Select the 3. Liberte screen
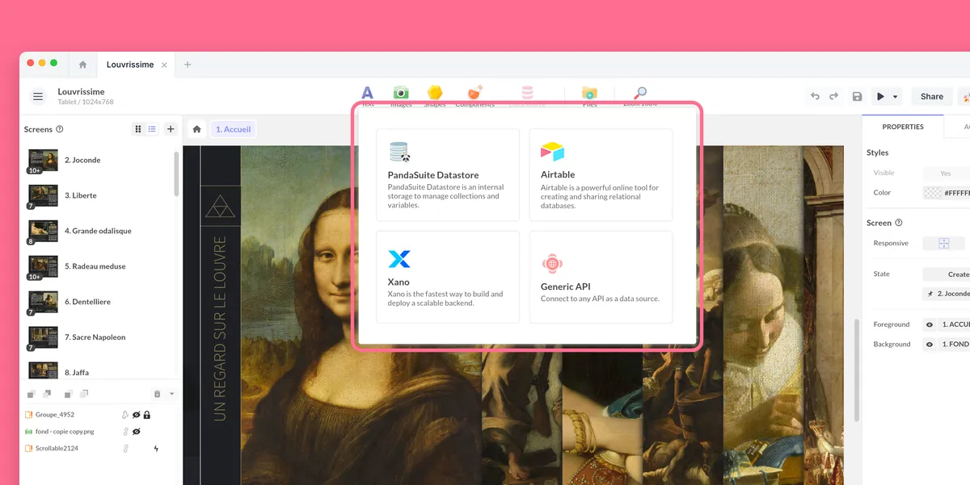This screenshot has width=970, height=485. point(97,195)
